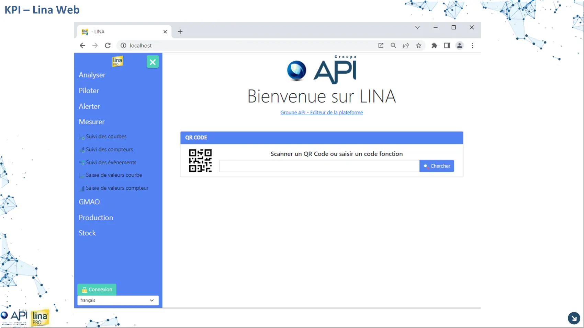
Task: Click the Saisie de valeurs compteur icon
Action: pyautogui.click(x=82, y=188)
